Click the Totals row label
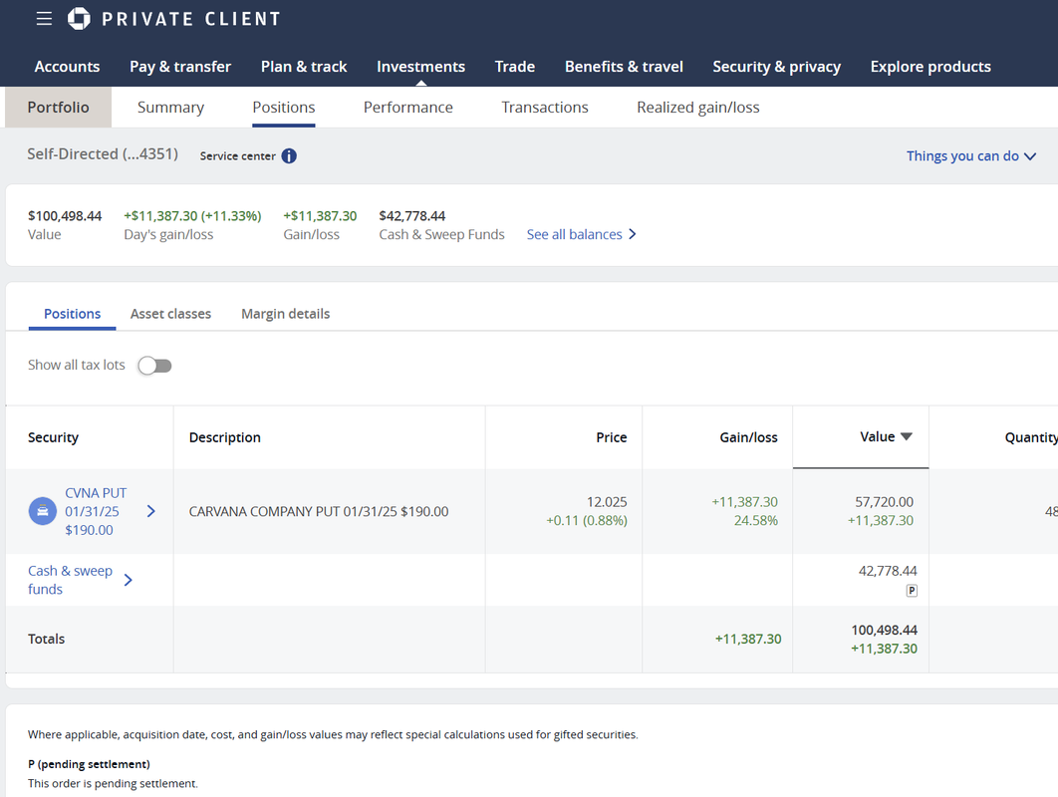This screenshot has width=1058, height=797. [x=47, y=639]
